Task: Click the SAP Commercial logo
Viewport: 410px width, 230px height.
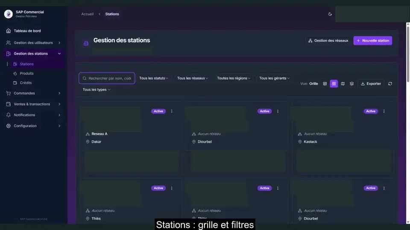Action: click(x=9, y=14)
